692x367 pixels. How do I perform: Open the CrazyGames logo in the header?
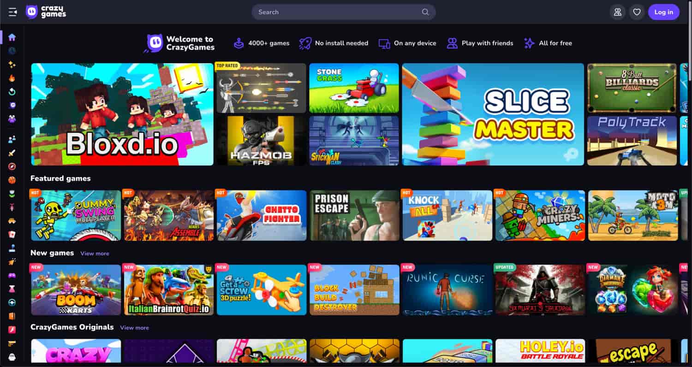tap(46, 12)
